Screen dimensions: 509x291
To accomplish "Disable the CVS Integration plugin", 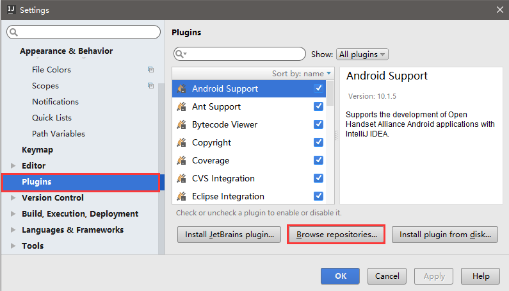I will point(318,178).
